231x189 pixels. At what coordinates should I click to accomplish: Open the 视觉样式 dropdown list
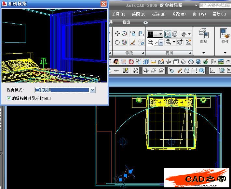(x=92, y=90)
